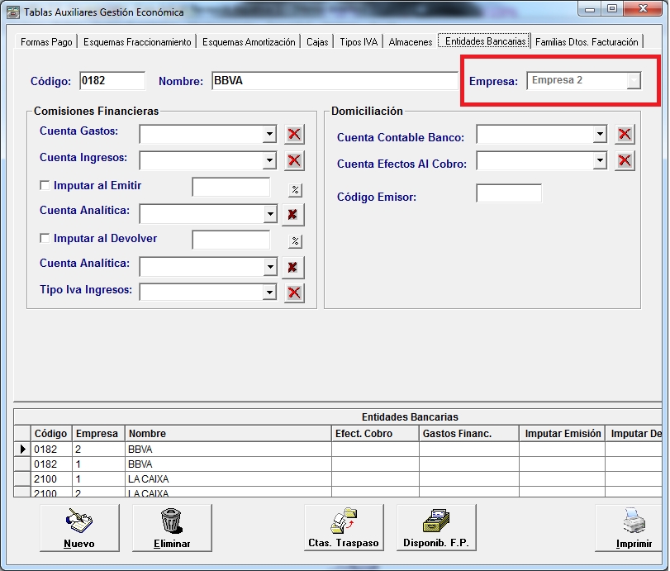Open Disponib. F.P.
The image size is (670, 571).
click(436, 527)
